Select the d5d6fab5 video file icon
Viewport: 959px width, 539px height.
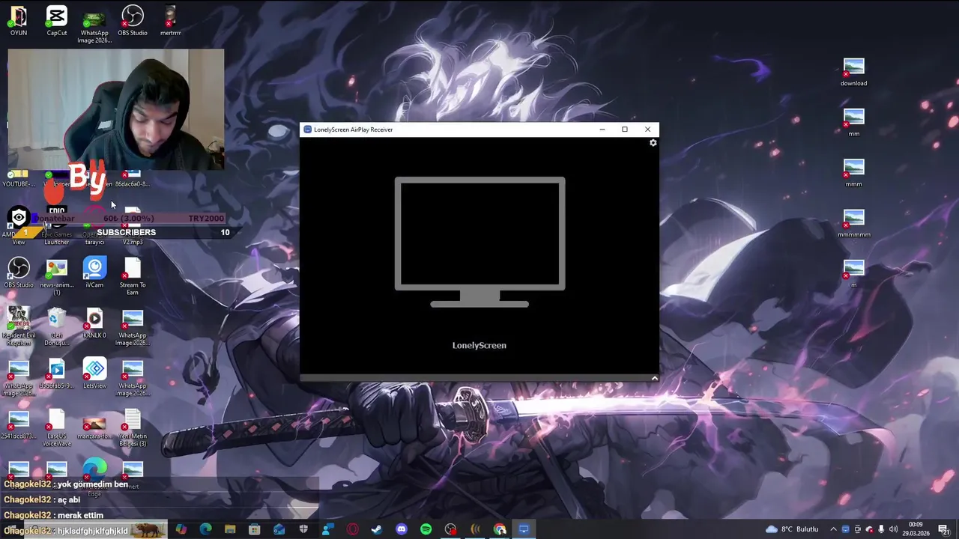57,374
